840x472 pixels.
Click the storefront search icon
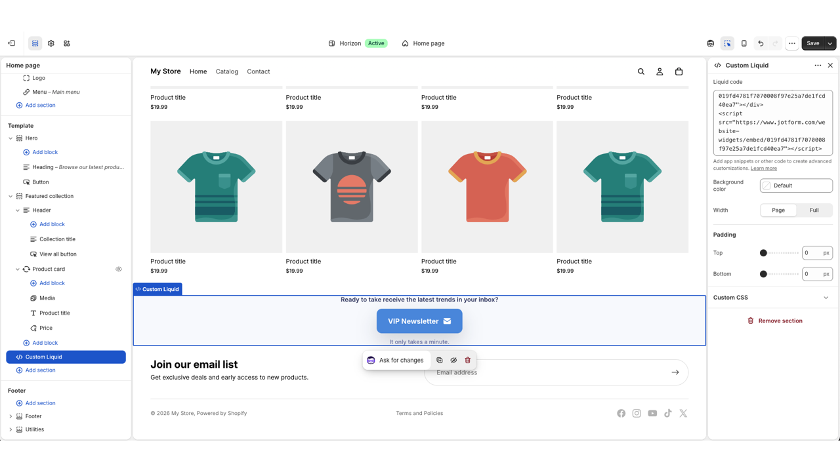(641, 71)
